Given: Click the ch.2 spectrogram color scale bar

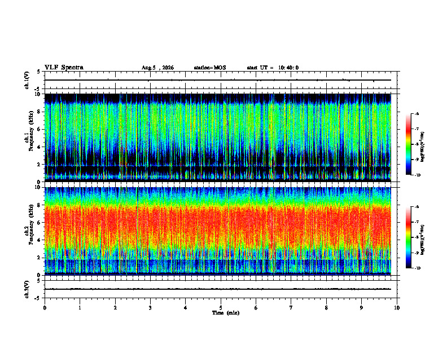Looking at the screenshot, I should 408,237.
